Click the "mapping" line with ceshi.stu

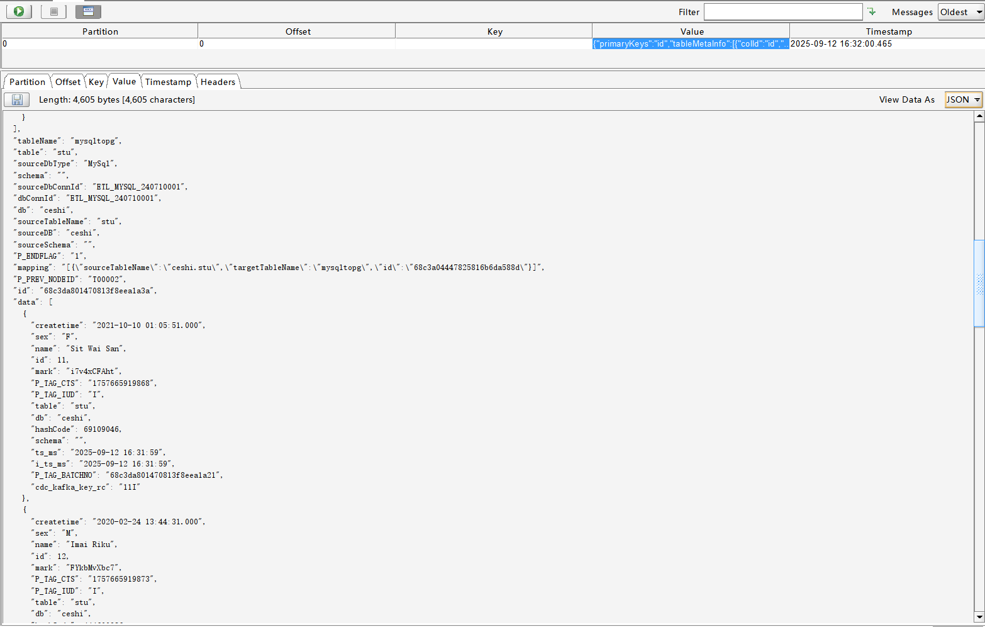coord(279,268)
